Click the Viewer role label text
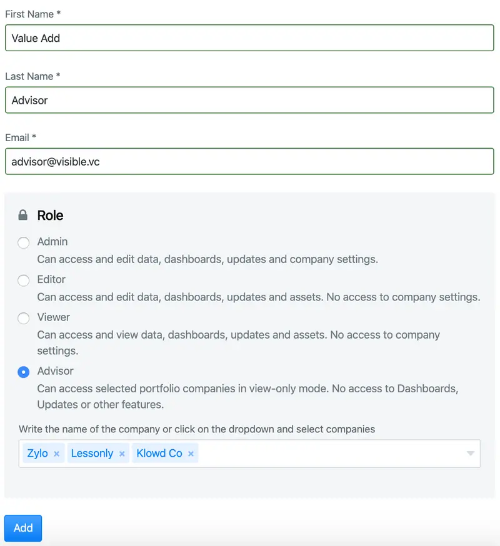The height and width of the screenshot is (546, 500). point(53,317)
